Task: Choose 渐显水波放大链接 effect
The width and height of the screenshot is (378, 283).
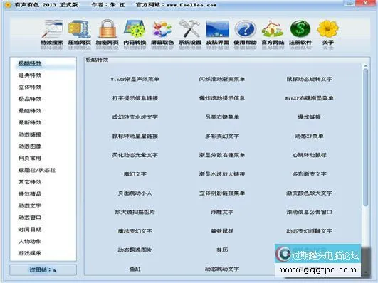Action: (222, 174)
